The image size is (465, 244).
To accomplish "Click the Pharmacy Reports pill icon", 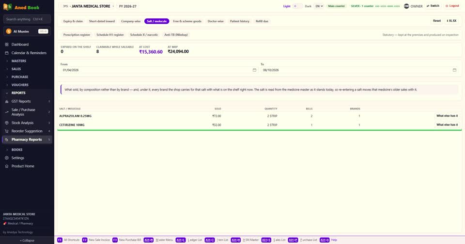I will coord(6,139).
